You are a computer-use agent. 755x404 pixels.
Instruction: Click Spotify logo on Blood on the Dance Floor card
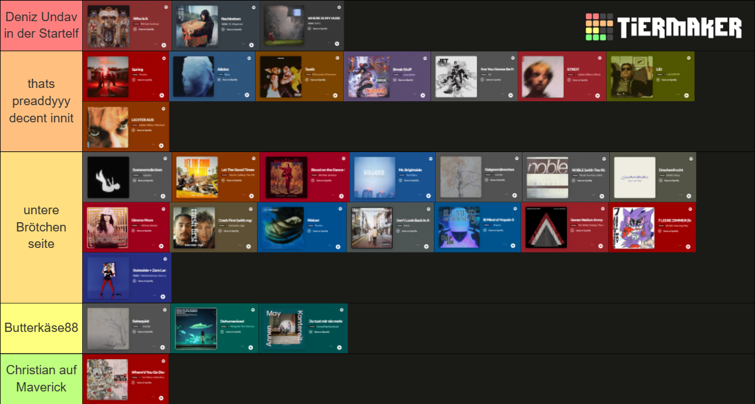344,158
